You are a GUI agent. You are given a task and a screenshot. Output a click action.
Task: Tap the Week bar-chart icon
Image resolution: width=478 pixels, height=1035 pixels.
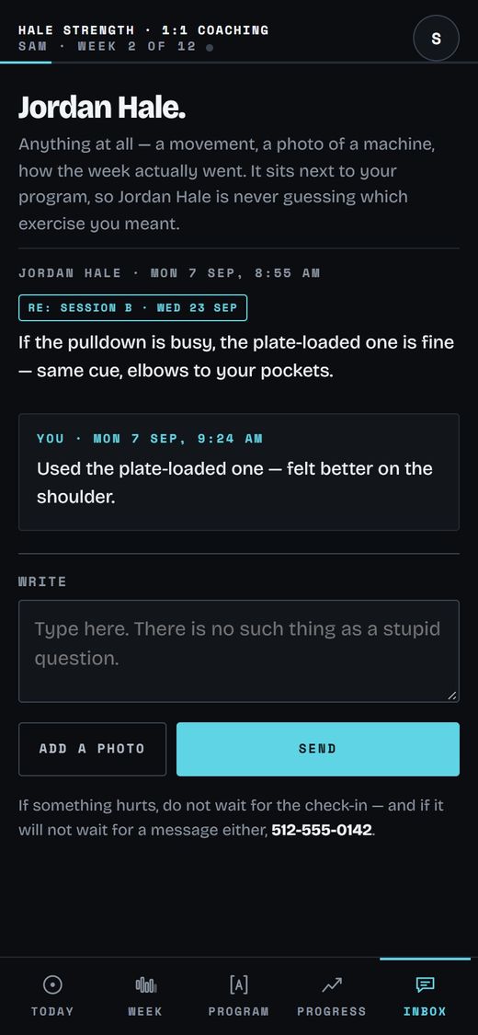click(x=145, y=985)
